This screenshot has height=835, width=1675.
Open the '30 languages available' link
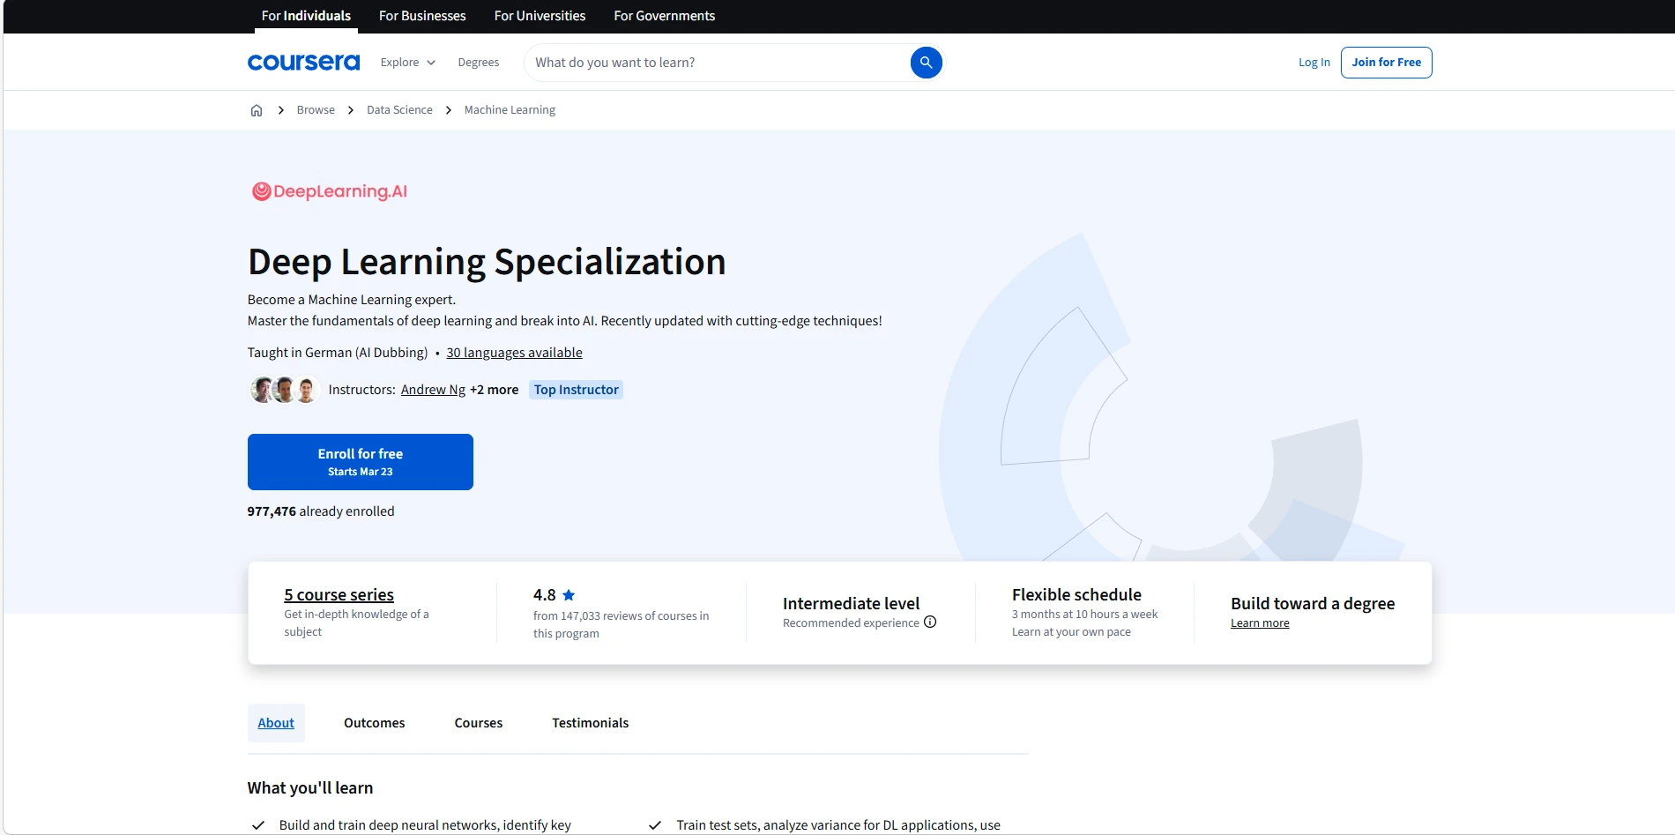click(515, 352)
